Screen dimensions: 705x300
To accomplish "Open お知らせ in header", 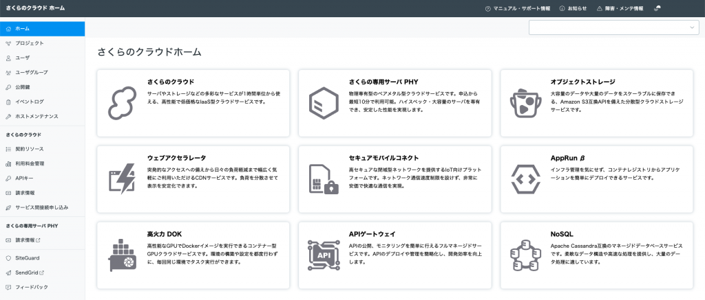I will (x=574, y=8).
